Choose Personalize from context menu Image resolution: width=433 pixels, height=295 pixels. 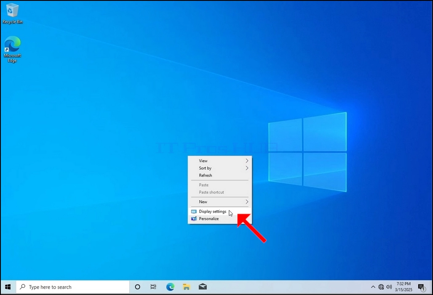tap(220, 218)
